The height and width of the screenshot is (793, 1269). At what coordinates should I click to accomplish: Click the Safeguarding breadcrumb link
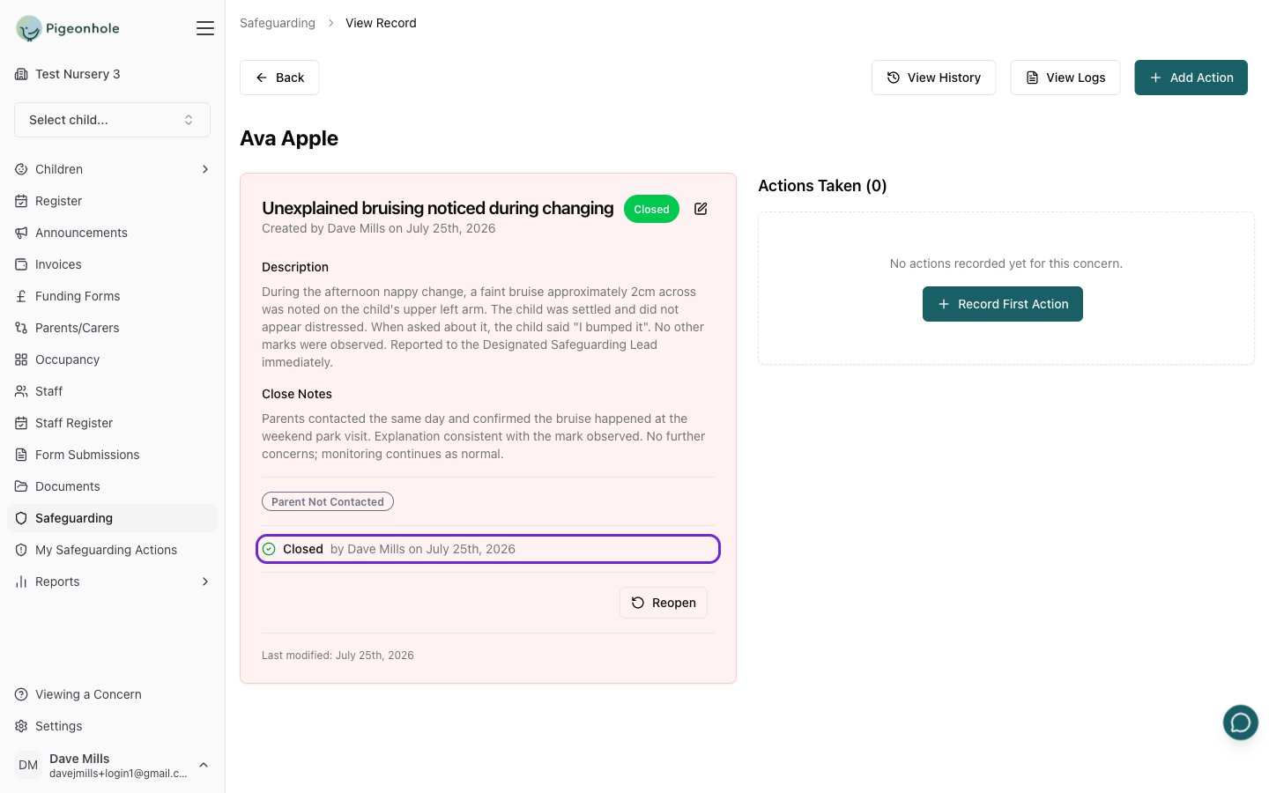[x=278, y=23]
